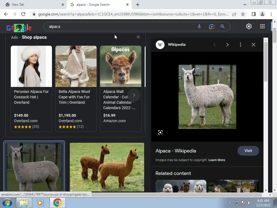Select the grey alpaca search result thumbnail
Screen dimensions: 277x208
point(34,167)
